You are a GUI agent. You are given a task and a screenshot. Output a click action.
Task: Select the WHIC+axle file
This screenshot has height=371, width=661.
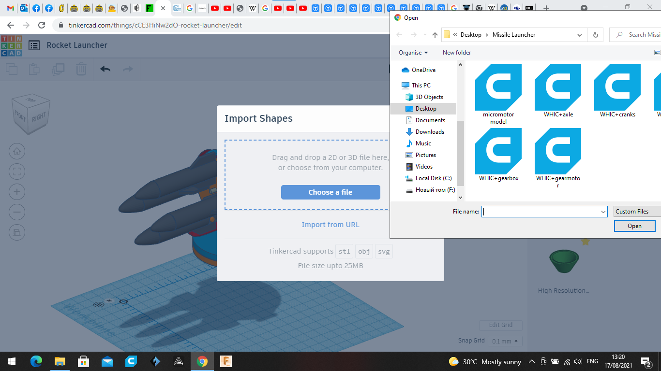click(558, 91)
